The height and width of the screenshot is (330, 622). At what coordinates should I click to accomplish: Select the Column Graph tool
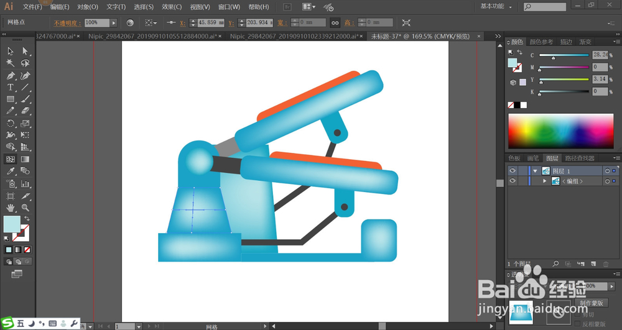(x=25, y=183)
